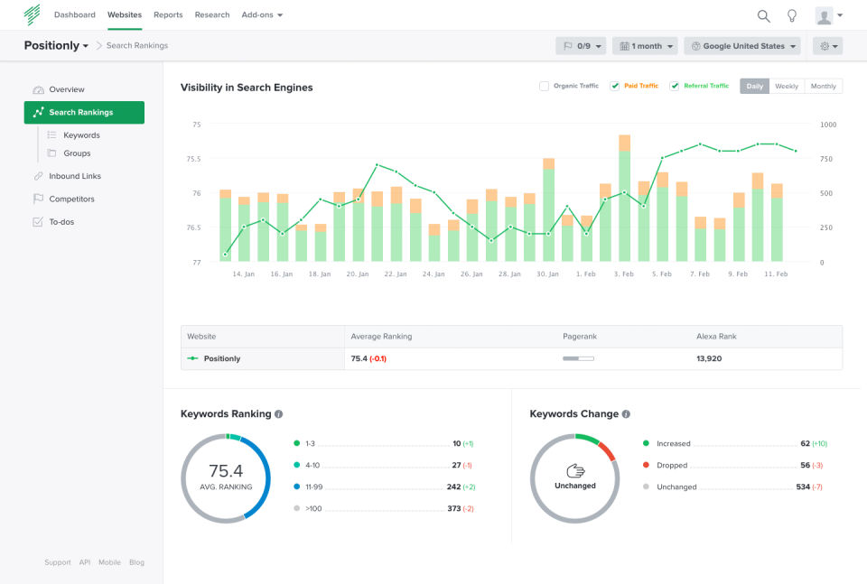Image resolution: width=867 pixels, height=584 pixels.
Task: Open 1 month date range dropdown
Action: point(646,46)
